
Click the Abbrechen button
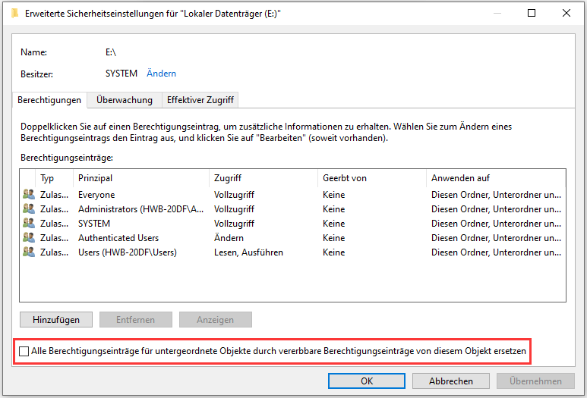click(451, 381)
